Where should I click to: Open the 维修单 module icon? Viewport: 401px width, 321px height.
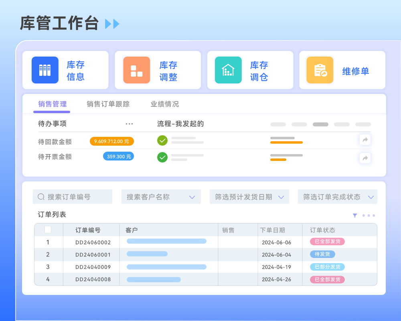pyautogui.click(x=320, y=70)
